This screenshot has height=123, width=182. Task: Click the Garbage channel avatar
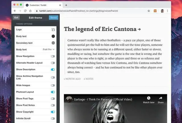69,99
